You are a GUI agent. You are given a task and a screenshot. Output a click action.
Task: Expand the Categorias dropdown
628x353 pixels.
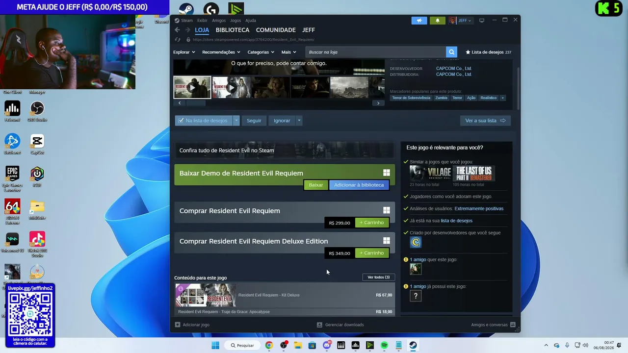coord(261,52)
